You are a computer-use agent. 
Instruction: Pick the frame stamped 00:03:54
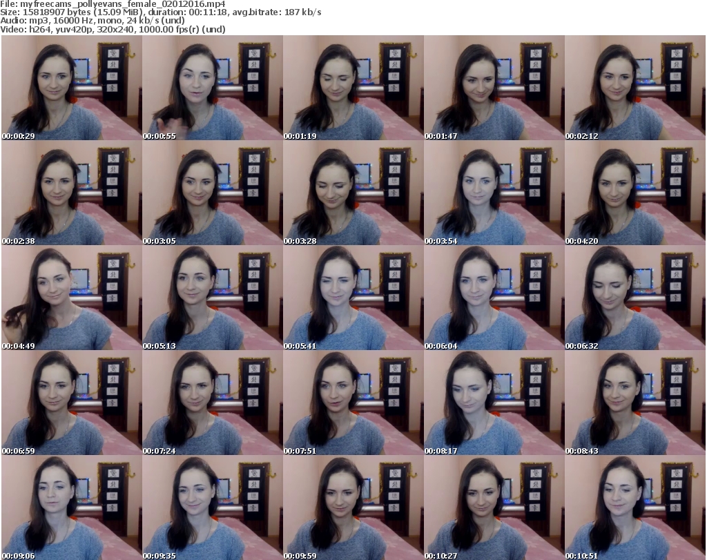(x=494, y=193)
